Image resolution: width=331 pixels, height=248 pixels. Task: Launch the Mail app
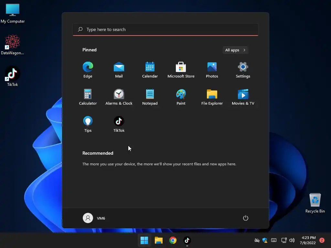tap(119, 70)
